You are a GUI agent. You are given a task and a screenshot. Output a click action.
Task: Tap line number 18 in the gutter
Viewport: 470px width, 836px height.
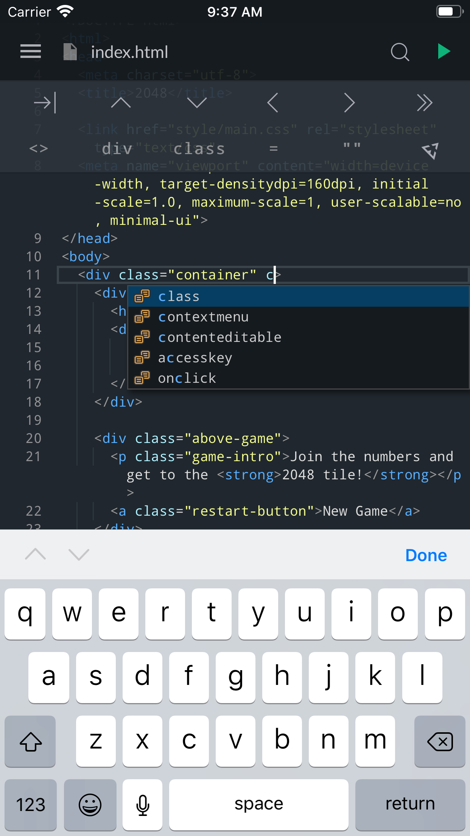pos(34,402)
